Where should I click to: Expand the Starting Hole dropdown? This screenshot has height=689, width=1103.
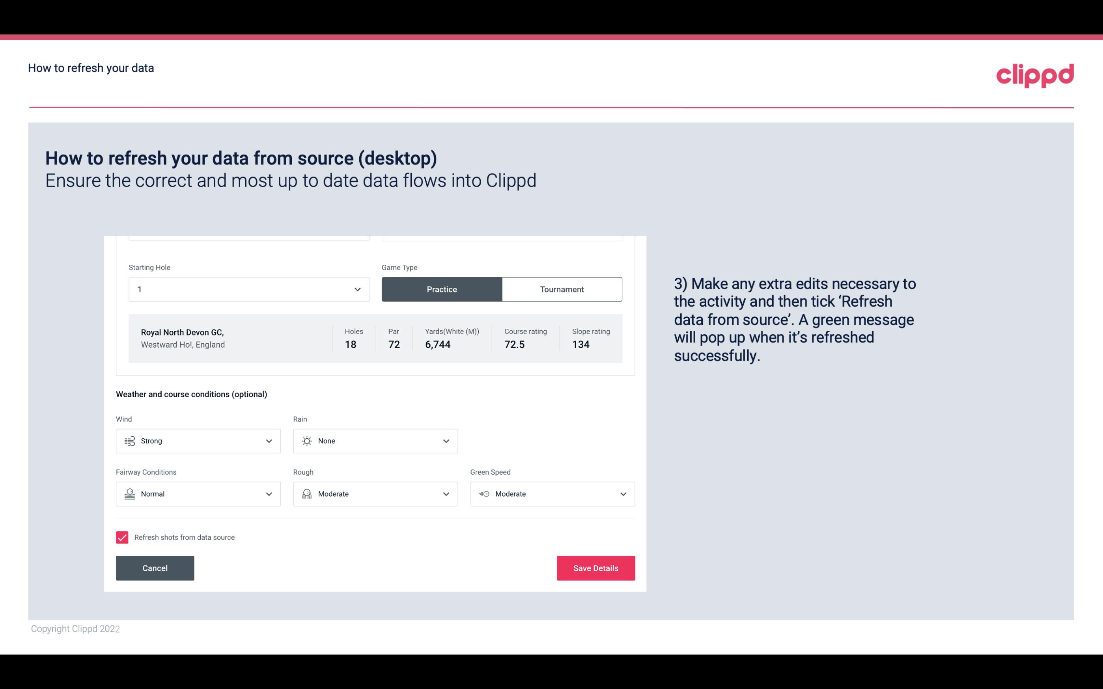[x=357, y=289]
